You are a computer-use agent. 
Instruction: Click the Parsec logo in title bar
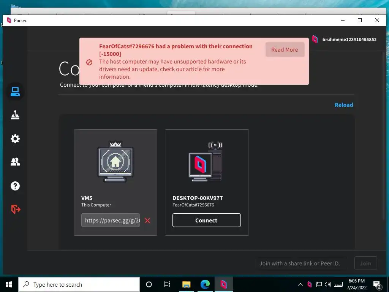click(x=9, y=21)
